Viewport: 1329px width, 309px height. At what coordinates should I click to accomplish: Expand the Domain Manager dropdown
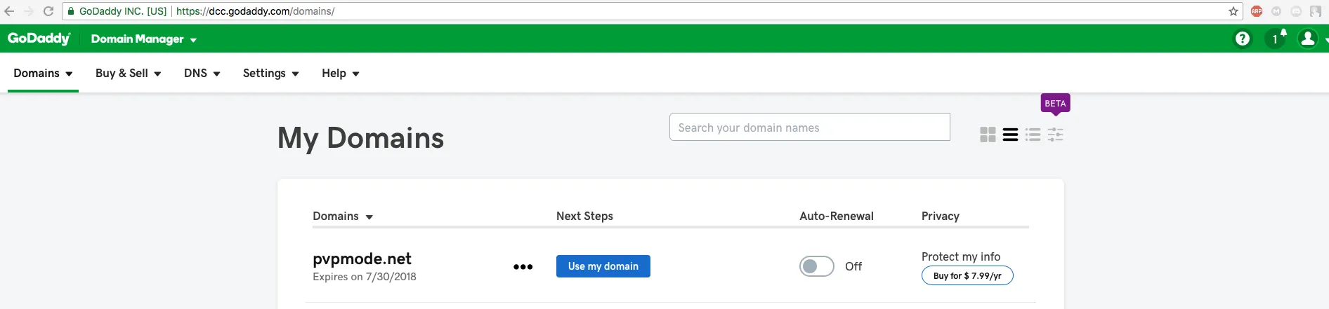[144, 39]
